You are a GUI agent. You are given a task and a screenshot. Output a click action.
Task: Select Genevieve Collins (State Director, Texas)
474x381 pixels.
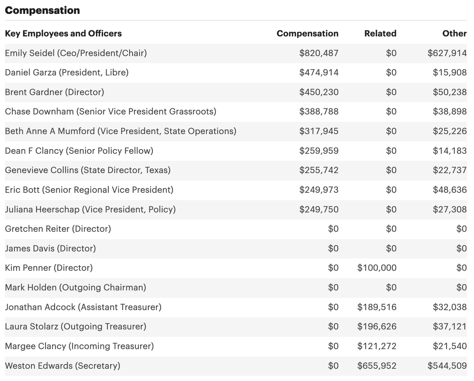pyautogui.click(x=88, y=170)
